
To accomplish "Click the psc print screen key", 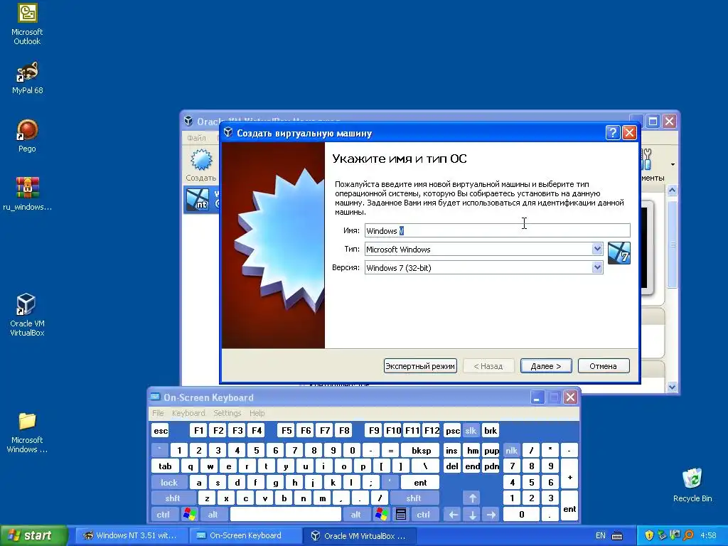I will [x=452, y=430].
